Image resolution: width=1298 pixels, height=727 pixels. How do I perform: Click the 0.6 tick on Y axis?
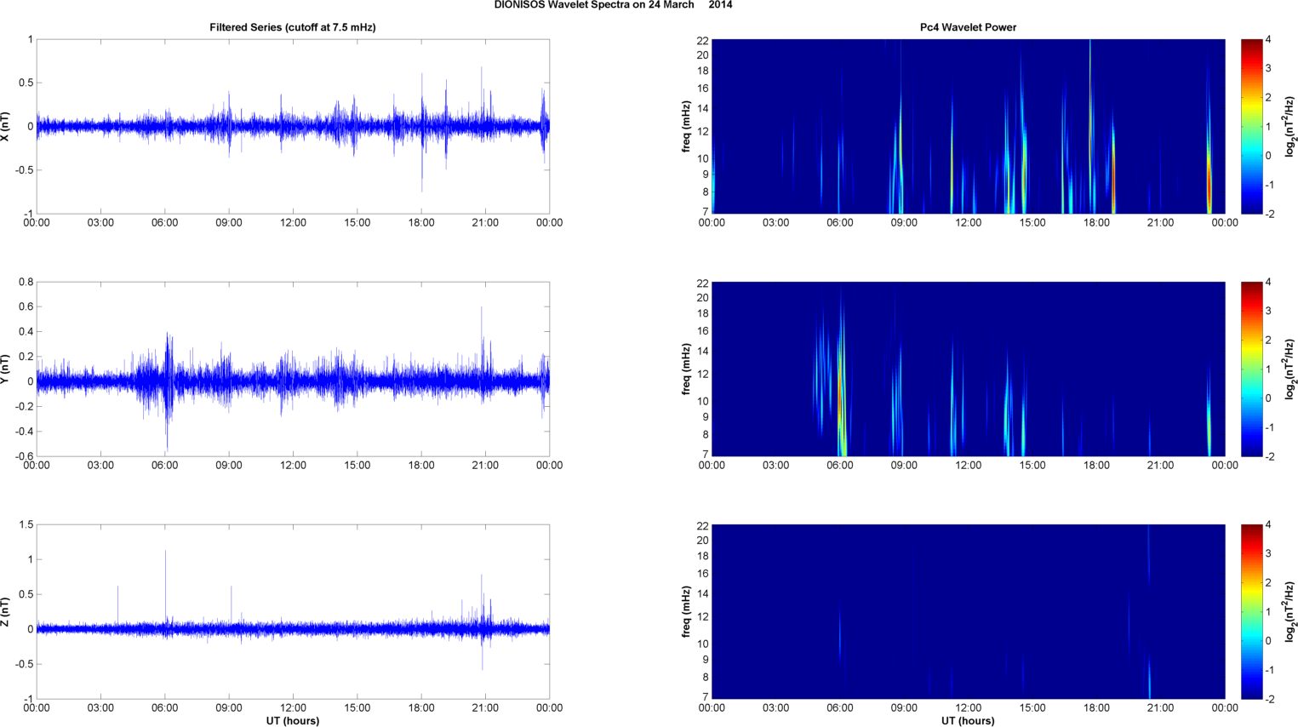[x=26, y=306]
